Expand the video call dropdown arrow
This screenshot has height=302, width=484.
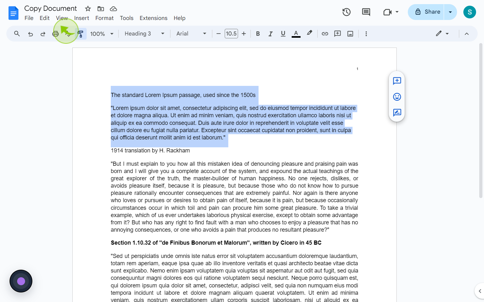[x=397, y=12]
